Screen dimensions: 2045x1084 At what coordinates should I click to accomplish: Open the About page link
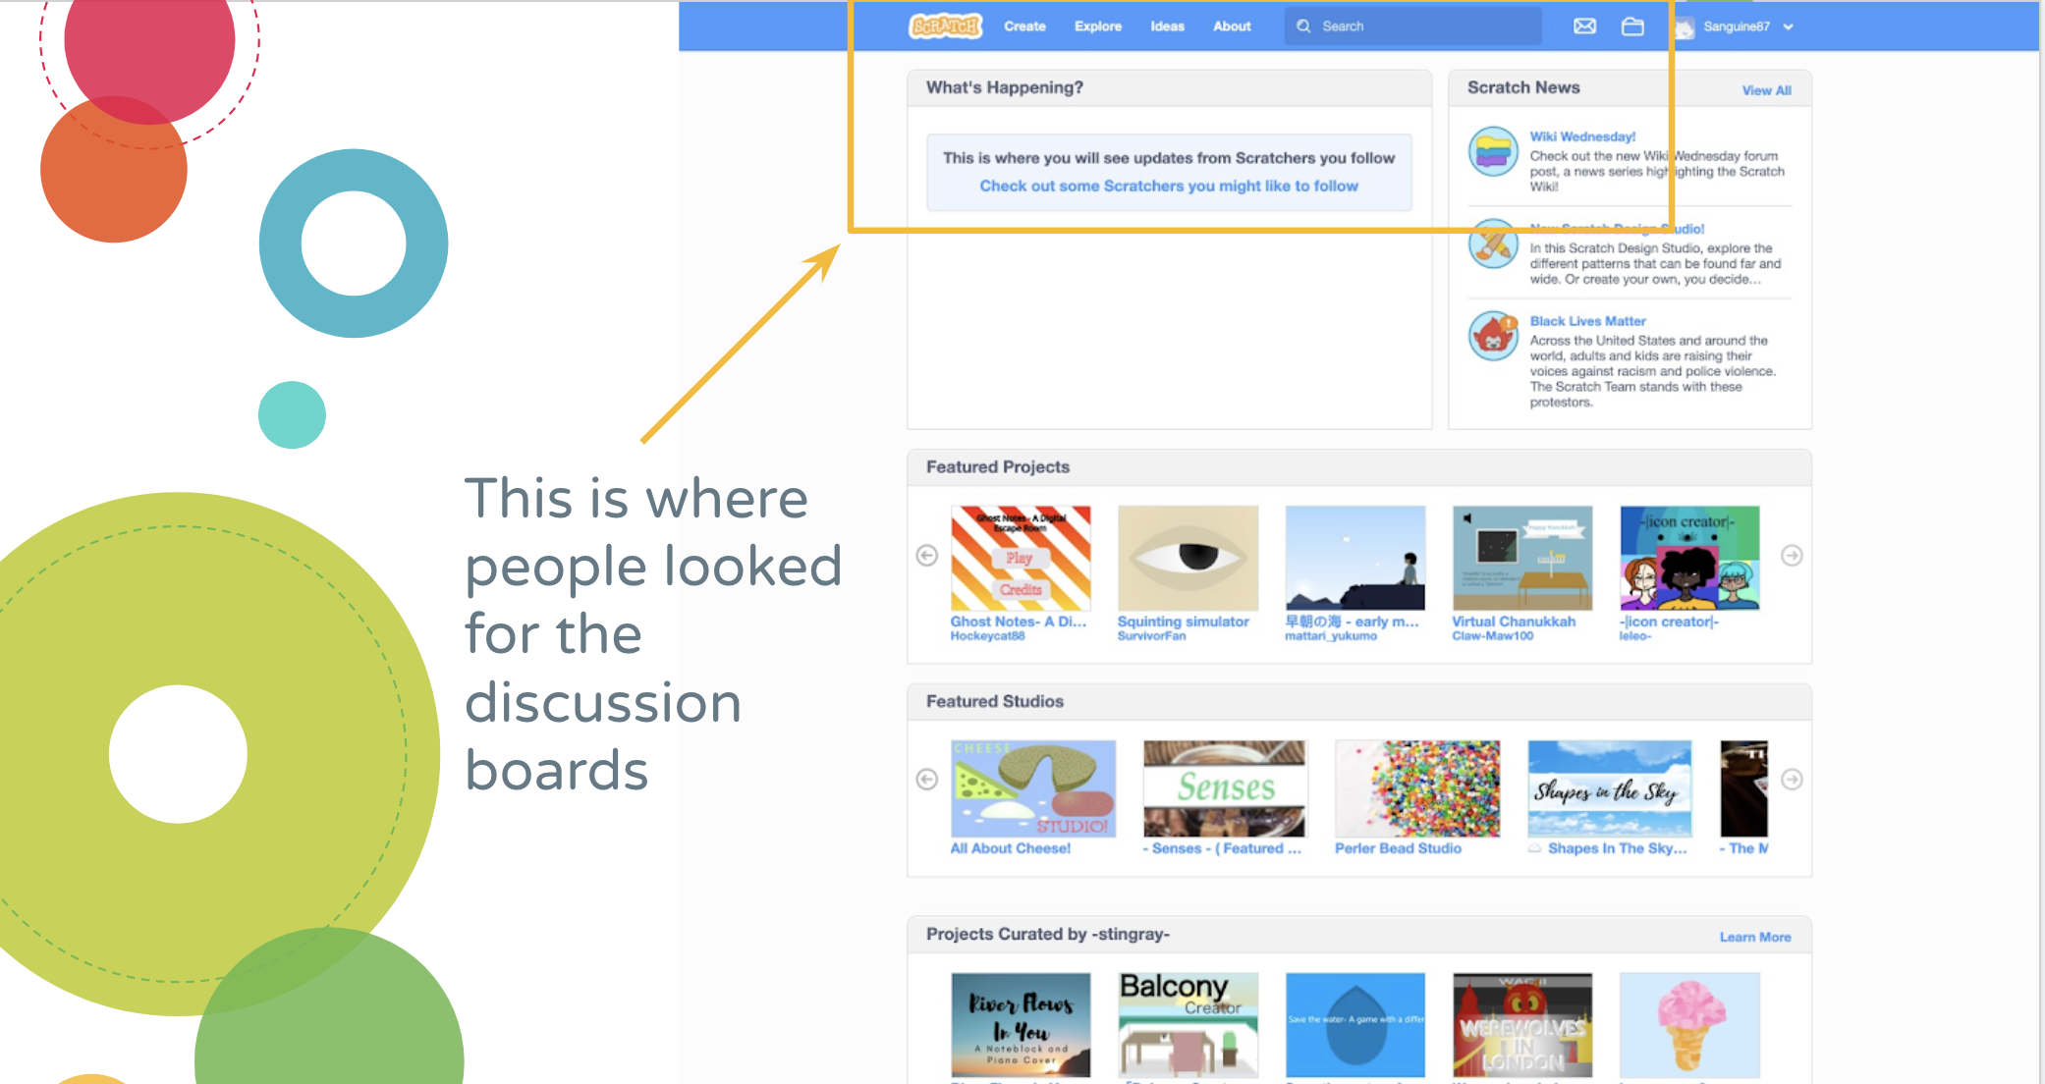coord(1232,27)
